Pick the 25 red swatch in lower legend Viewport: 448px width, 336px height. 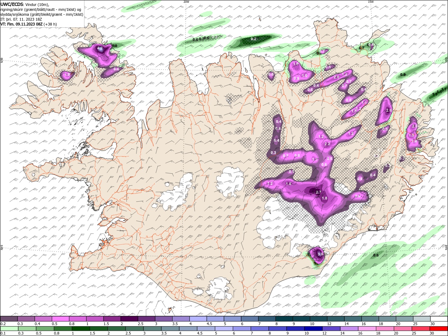pyautogui.click(x=420, y=329)
